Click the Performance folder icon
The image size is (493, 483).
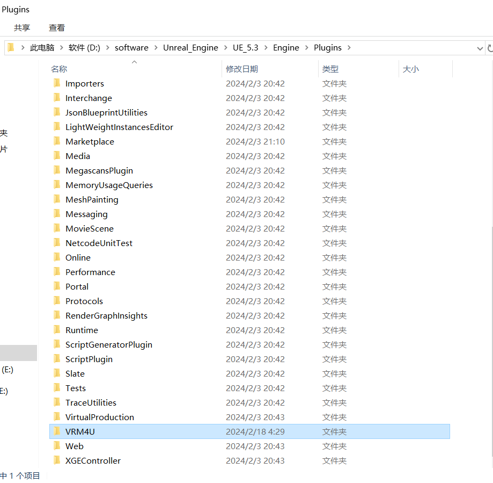point(57,271)
